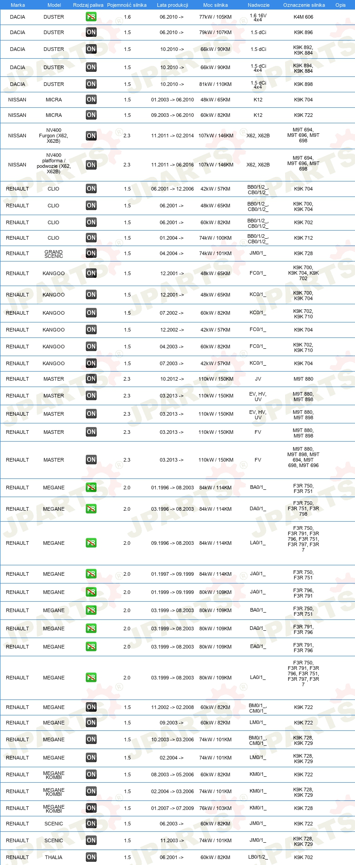Select engine code M9T 880 in the 10.2012 row
The width and height of the screenshot is (355, 865).
pos(303,379)
